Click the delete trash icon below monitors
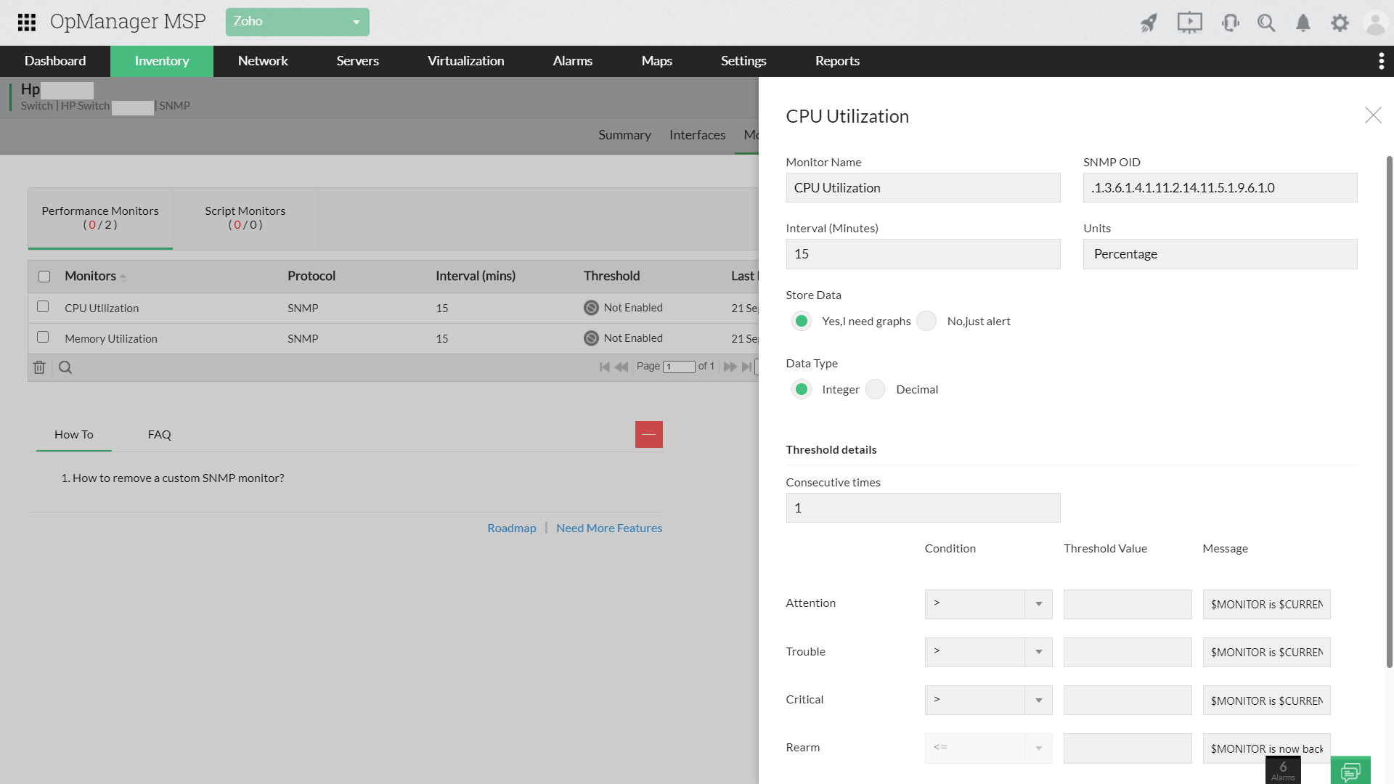The width and height of the screenshot is (1394, 784). click(39, 366)
